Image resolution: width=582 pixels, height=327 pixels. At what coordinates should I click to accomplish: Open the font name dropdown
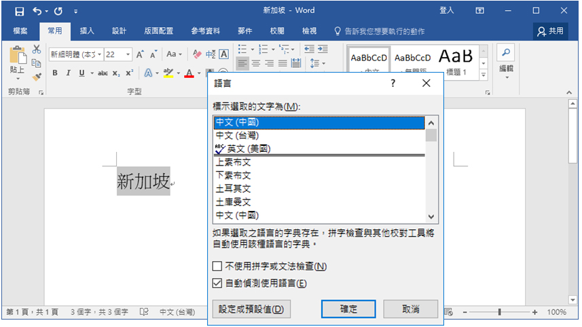99,54
